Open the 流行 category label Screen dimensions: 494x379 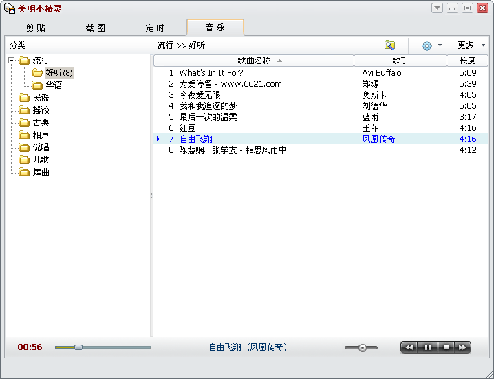[41, 60]
